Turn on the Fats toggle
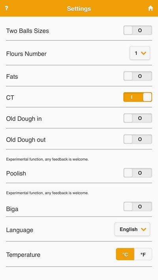The height and width of the screenshot is (280, 158). (138, 76)
